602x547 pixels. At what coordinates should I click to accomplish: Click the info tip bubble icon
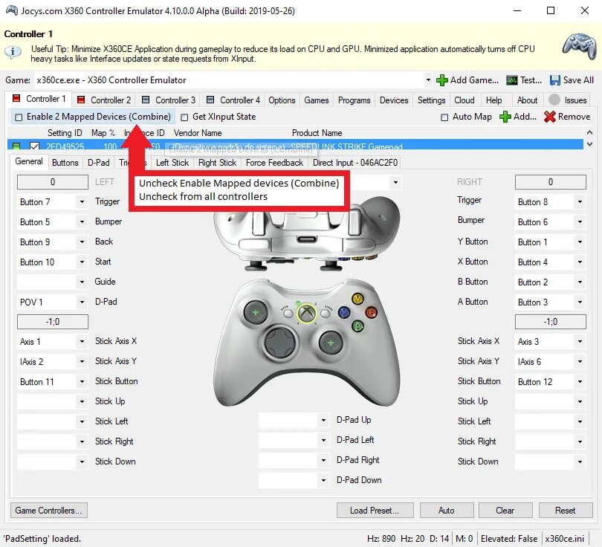[x=13, y=52]
